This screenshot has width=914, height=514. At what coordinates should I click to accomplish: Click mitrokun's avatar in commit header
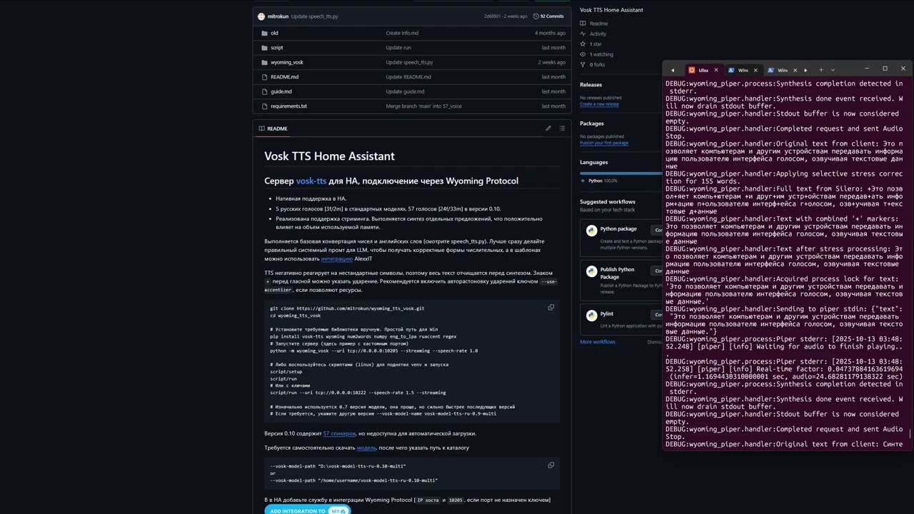[x=261, y=16]
